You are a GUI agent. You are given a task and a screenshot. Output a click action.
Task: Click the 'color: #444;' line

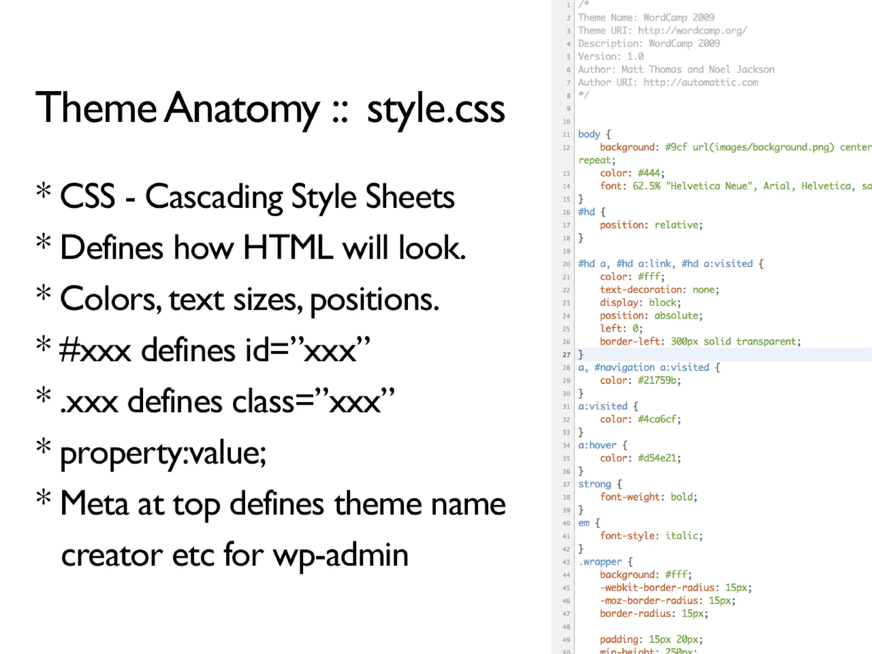click(x=632, y=173)
